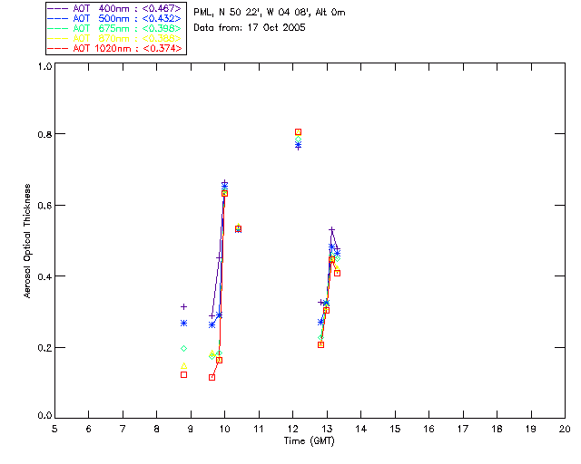The width and height of the screenshot is (581, 464).
Task: Click the purple plus at the 13h peak
Action: coord(331,230)
